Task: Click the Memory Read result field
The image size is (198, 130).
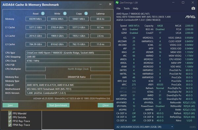Action: (36, 19)
